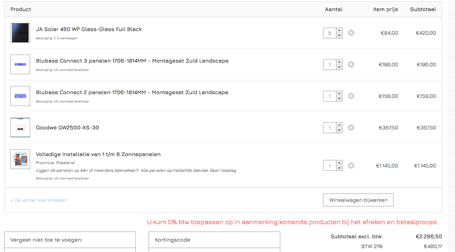Decrease quantity of Volledige Installatie
Screen dimensions: 455x252
point(339,169)
